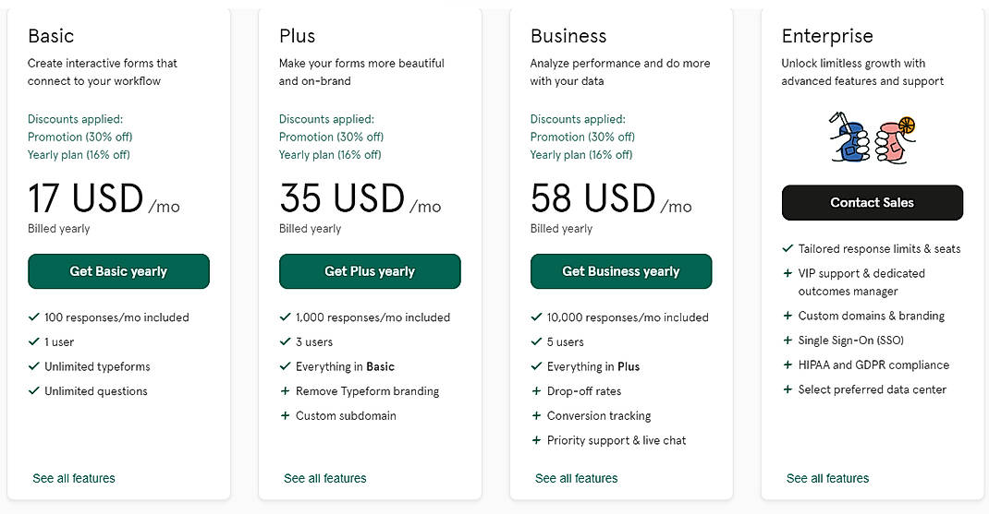Click checkmark icon beside 100 responses/mo included
989x514 pixels.
pos(34,317)
